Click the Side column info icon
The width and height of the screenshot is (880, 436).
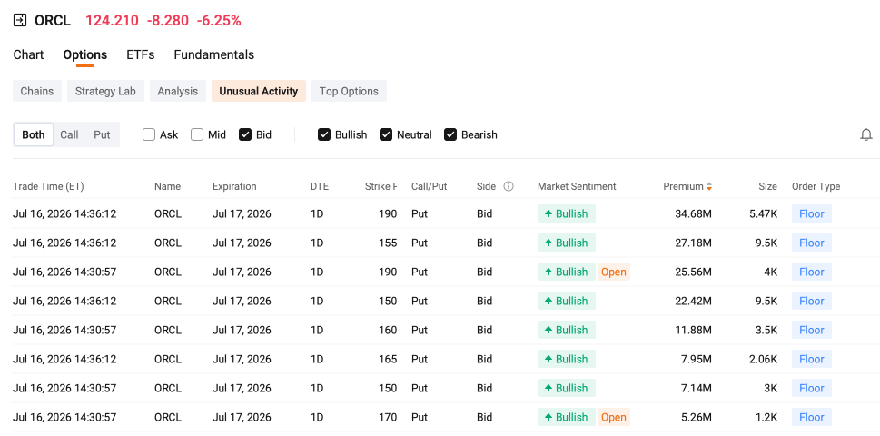[x=509, y=186]
